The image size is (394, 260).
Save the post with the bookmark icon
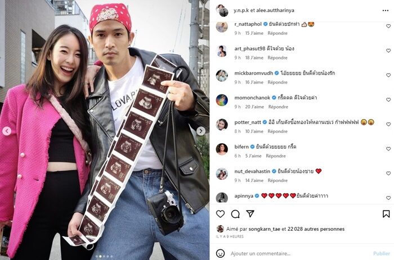[386, 214]
